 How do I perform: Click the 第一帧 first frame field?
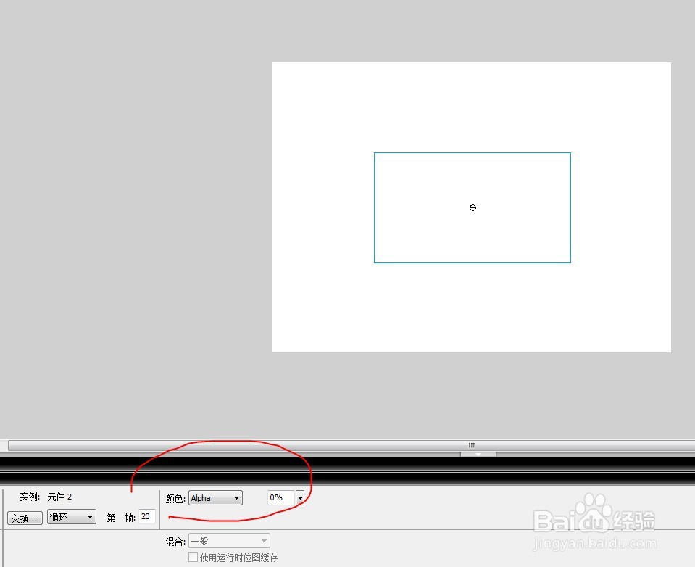(x=146, y=516)
